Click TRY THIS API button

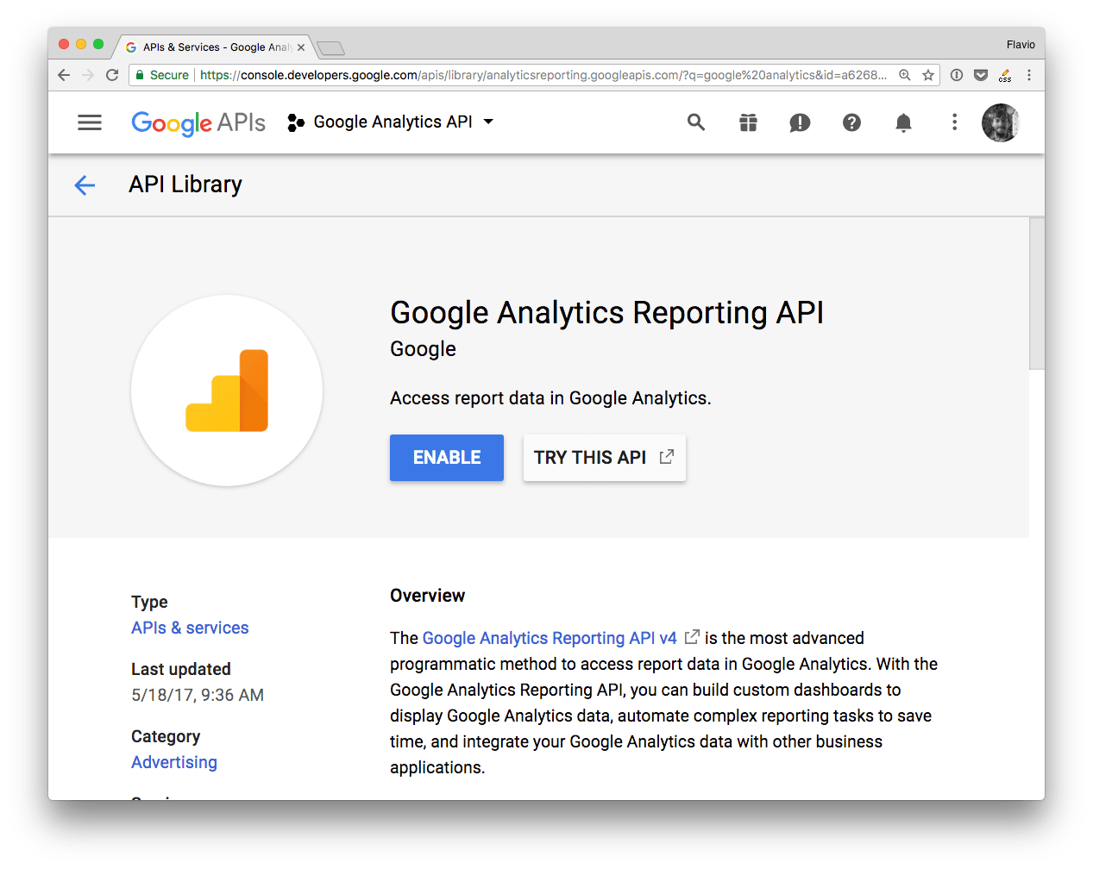604,458
